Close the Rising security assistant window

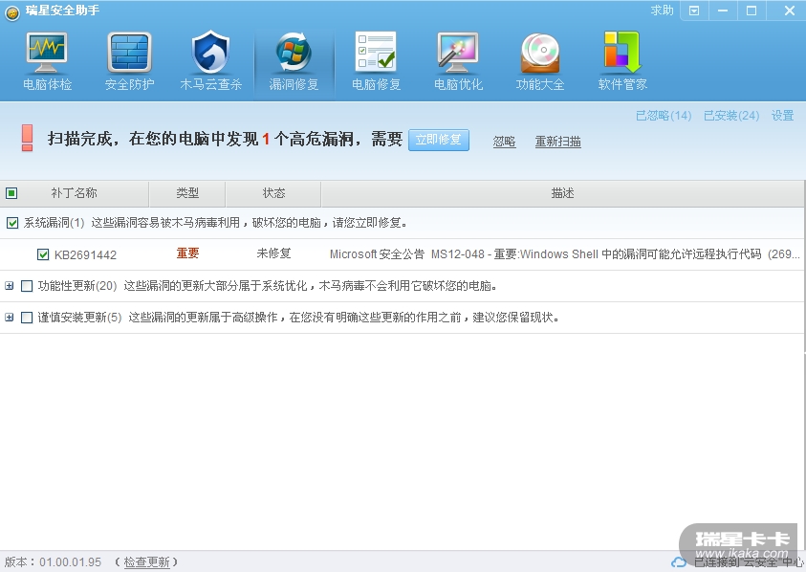pos(790,11)
